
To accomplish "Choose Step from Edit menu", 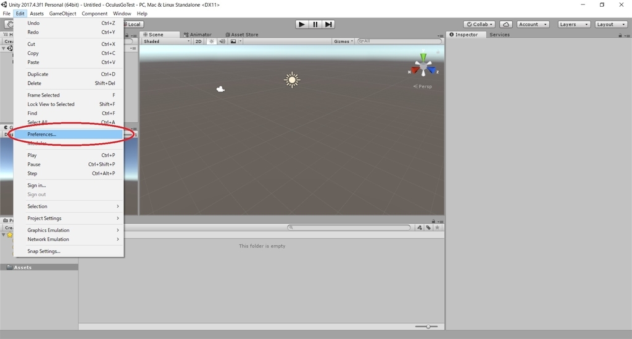I will tap(69, 174).
